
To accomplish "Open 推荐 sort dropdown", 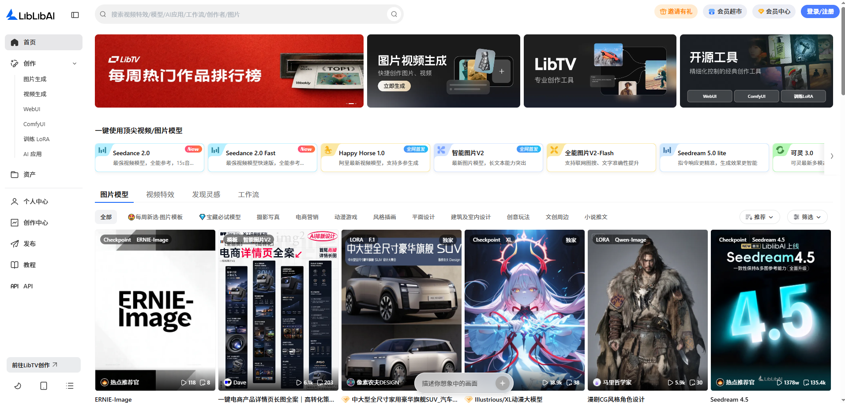I will 759,217.
